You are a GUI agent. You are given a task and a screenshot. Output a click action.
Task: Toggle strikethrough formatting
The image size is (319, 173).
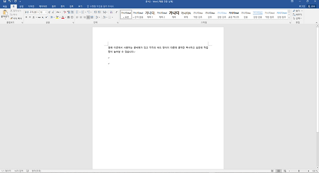(x=39, y=17)
